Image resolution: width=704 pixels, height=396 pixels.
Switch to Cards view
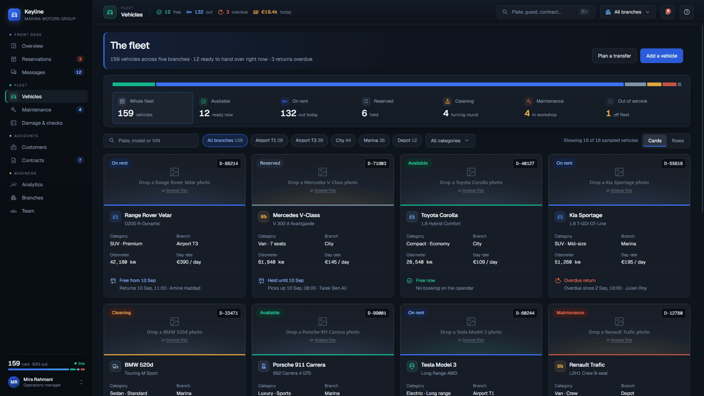pos(654,140)
